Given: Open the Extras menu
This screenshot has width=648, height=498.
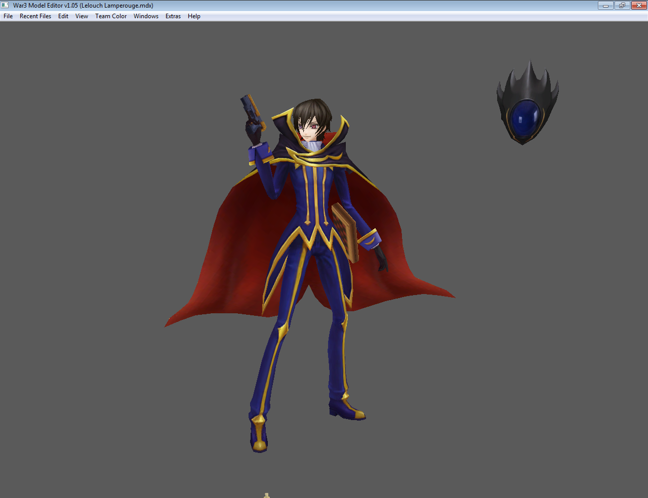Looking at the screenshot, I should pos(173,16).
